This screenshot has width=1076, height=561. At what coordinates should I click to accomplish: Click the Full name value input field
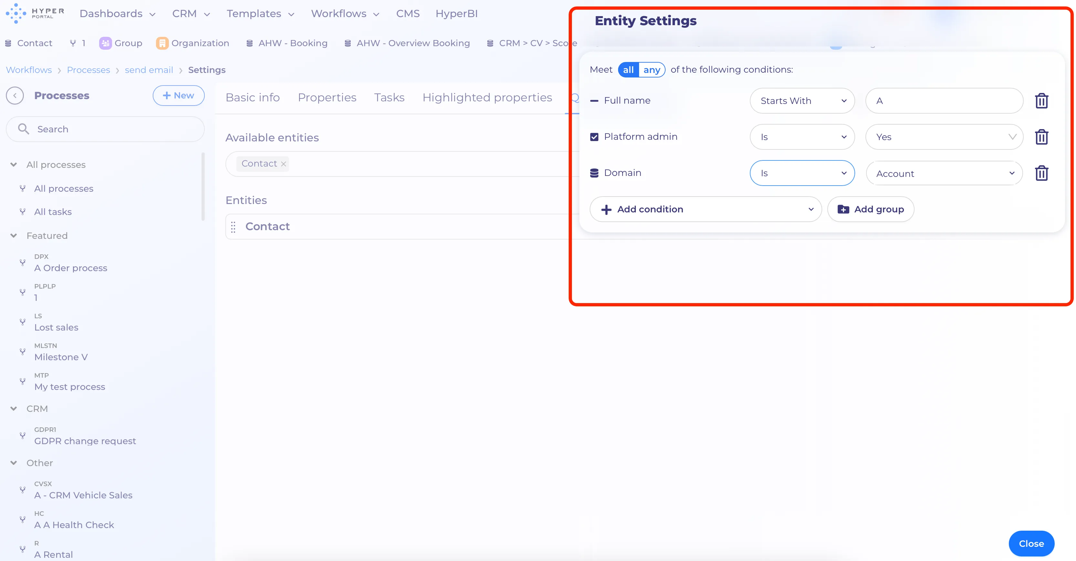click(944, 101)
